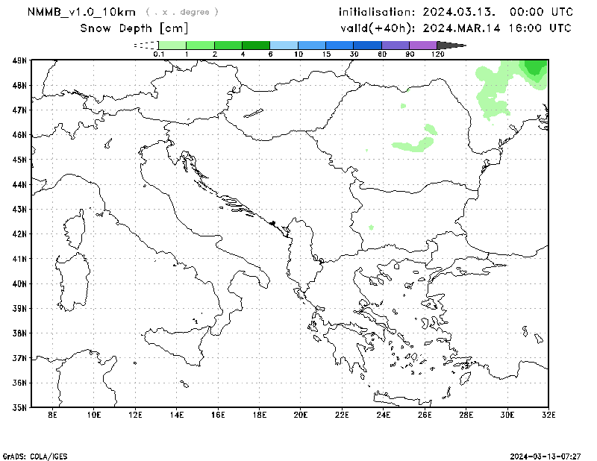Click the elongated snow patch in central Romania

pos(414,145)
